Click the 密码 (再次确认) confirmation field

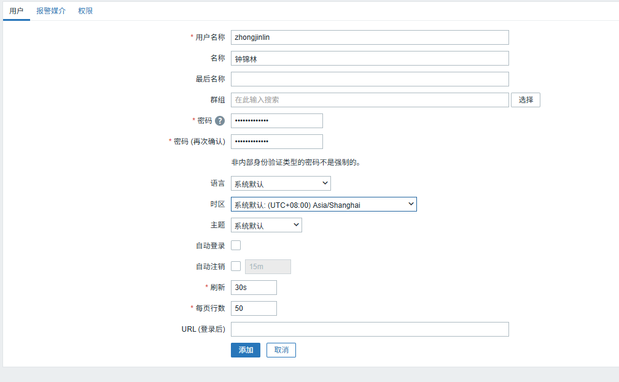pyautogui.click(x=276, y=142)
